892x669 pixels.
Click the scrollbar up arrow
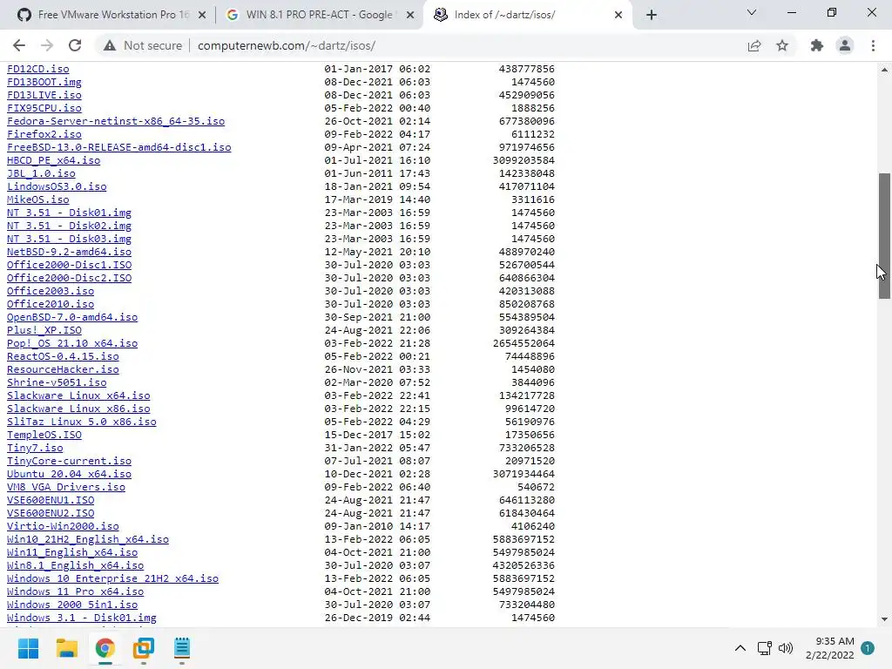pos(884,70)
